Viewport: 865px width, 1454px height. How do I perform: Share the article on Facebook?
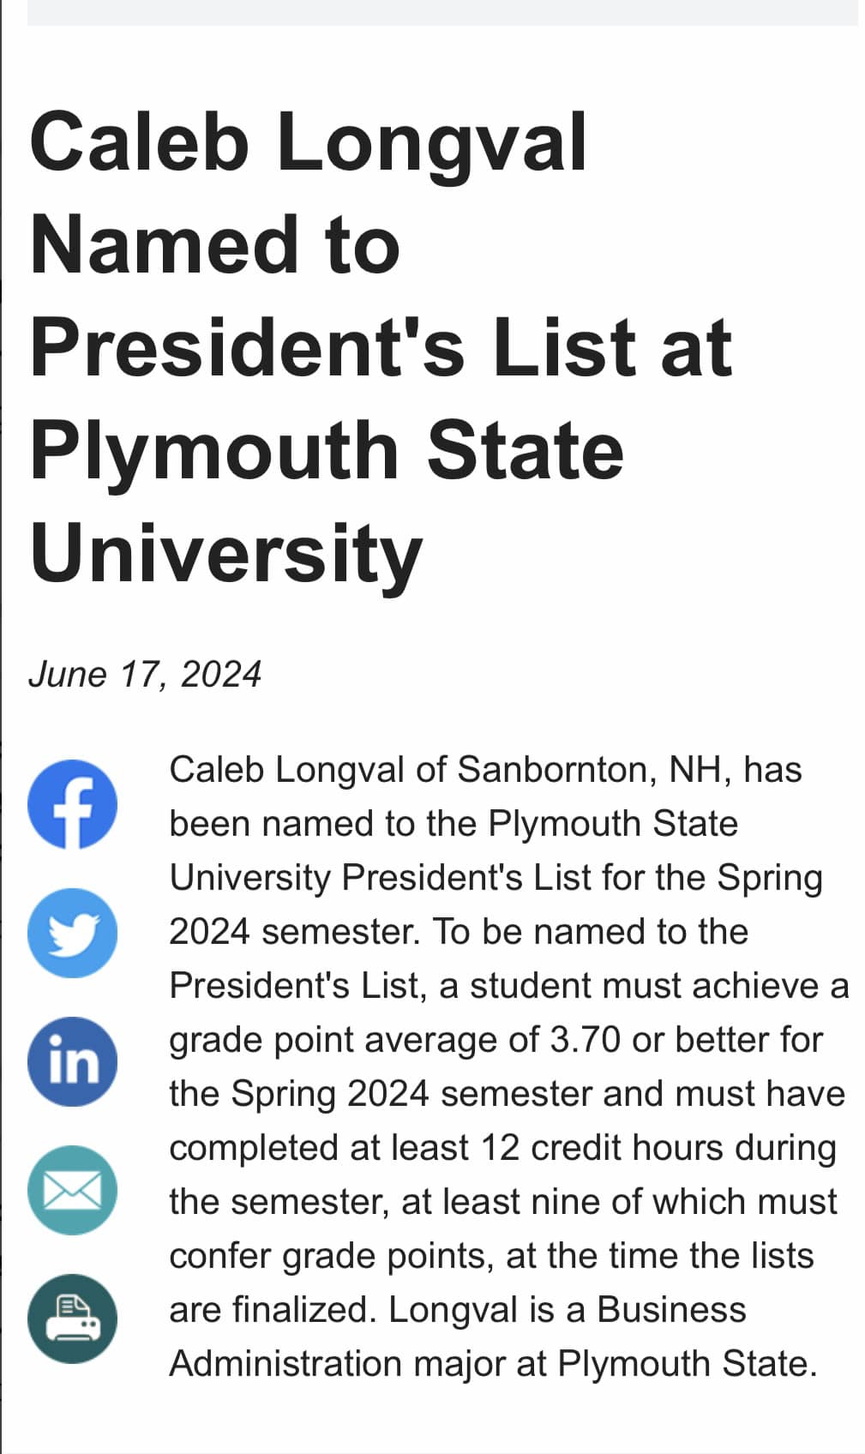[x=72, y=804]
